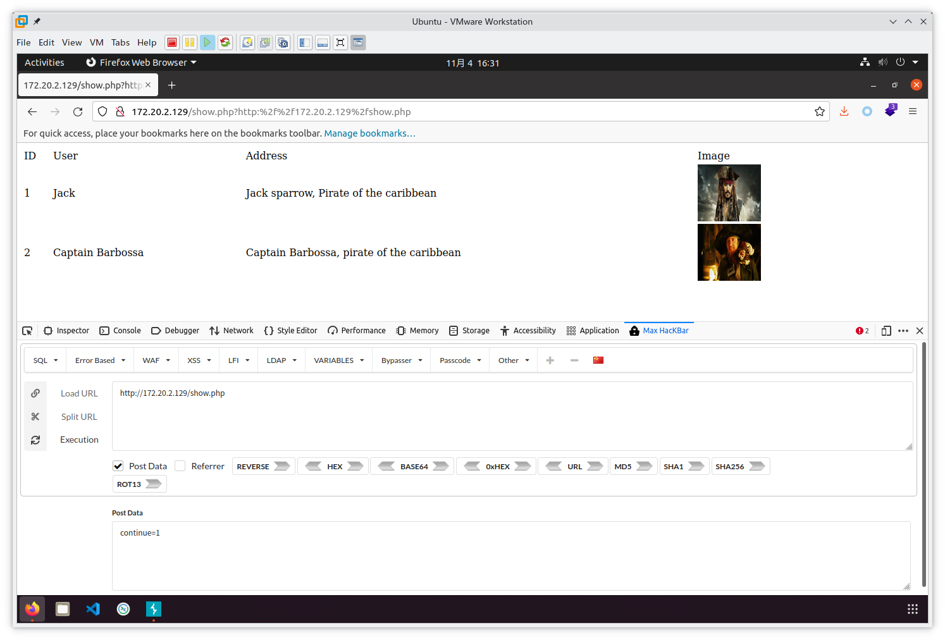Open the Bypasser dropdown
Image resolution: width=945 pixels, height=640 pixels.
pos(402,360)
